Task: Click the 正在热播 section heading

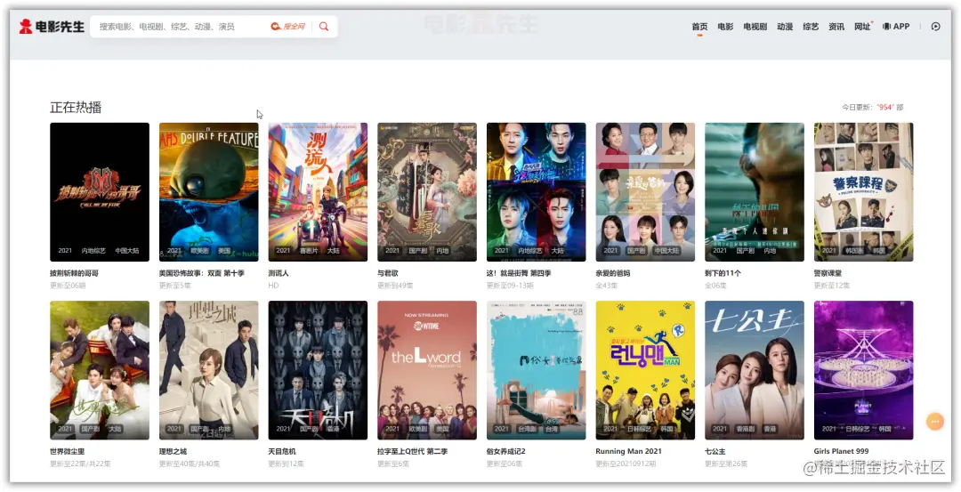Action: [76, 108]
